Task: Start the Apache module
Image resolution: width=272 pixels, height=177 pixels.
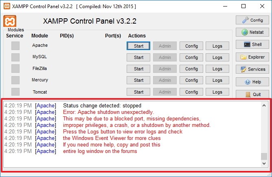Action: click(138, 46)
